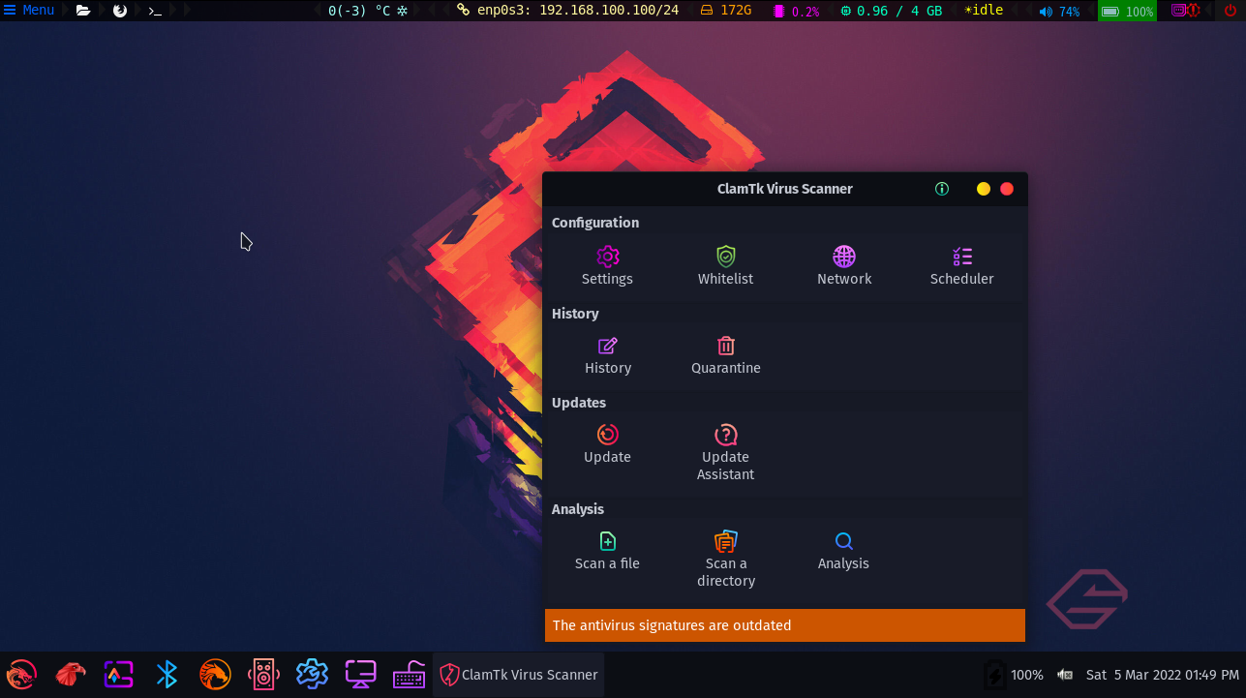Choose Scan a file
Screen dimensions: 1246x698
[x=607, y=551]
